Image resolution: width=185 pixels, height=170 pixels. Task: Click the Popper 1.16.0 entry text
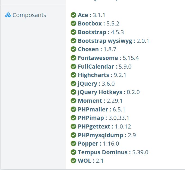pyautogui.click(x=98, y=144)
